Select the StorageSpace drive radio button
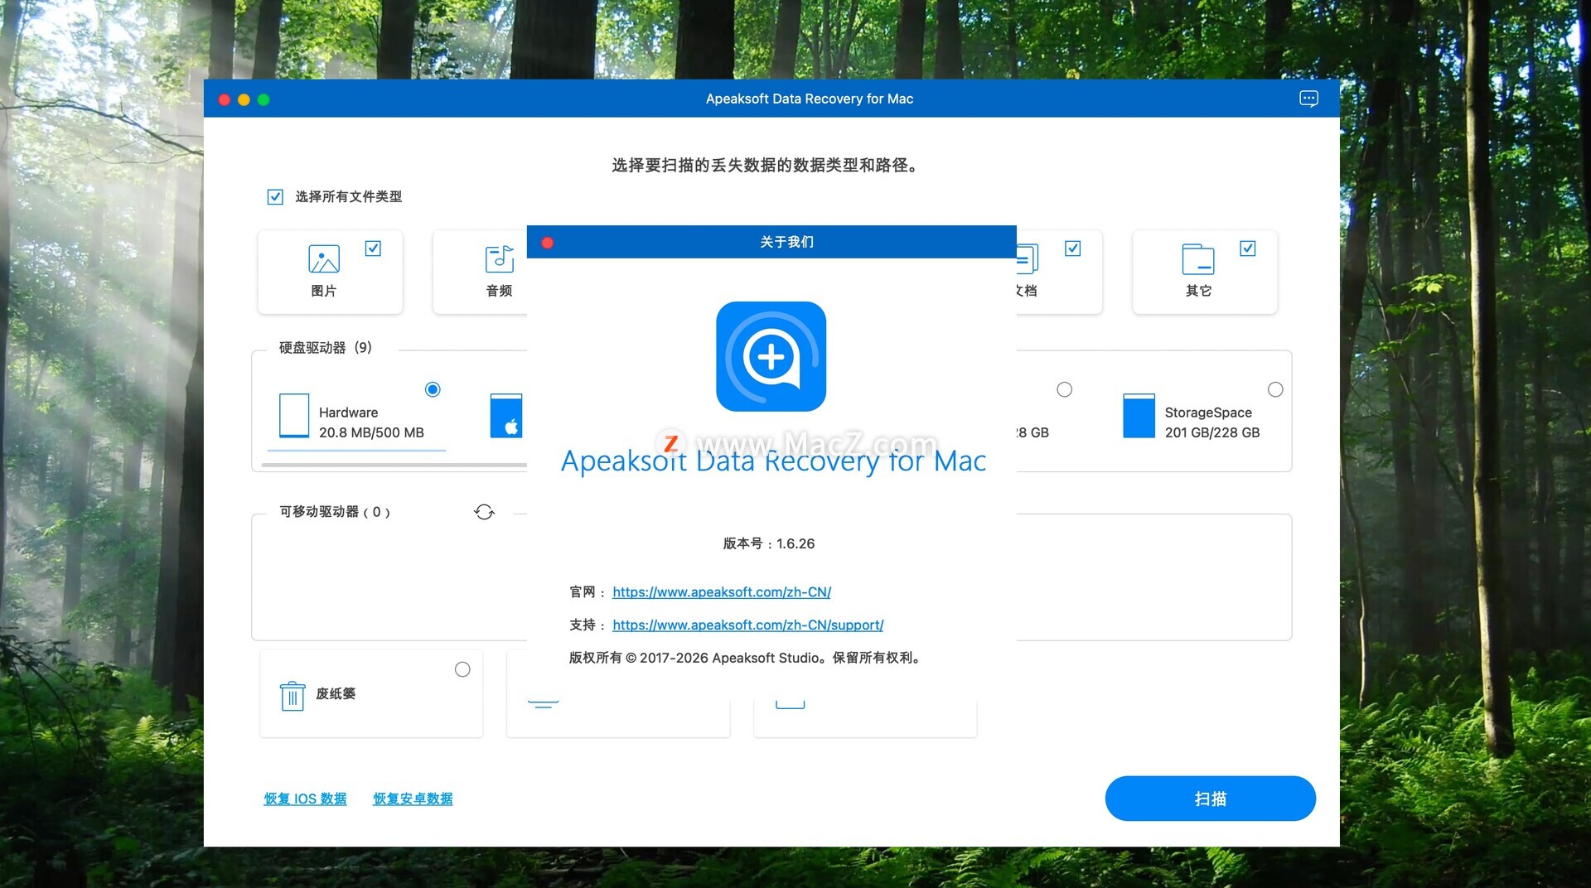The image size is (1591, 888). (x=1275, y=389)
